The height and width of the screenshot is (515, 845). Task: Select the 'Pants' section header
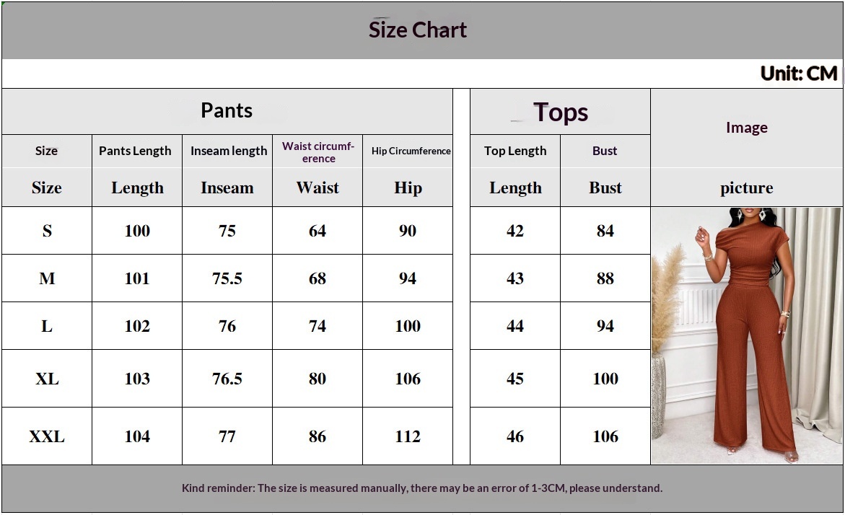[x=227, y=110]
